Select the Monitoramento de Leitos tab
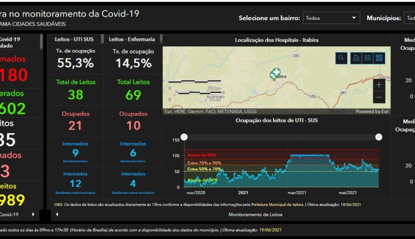The width and height of the screenshot is (415, 239). tap(255, 215)
